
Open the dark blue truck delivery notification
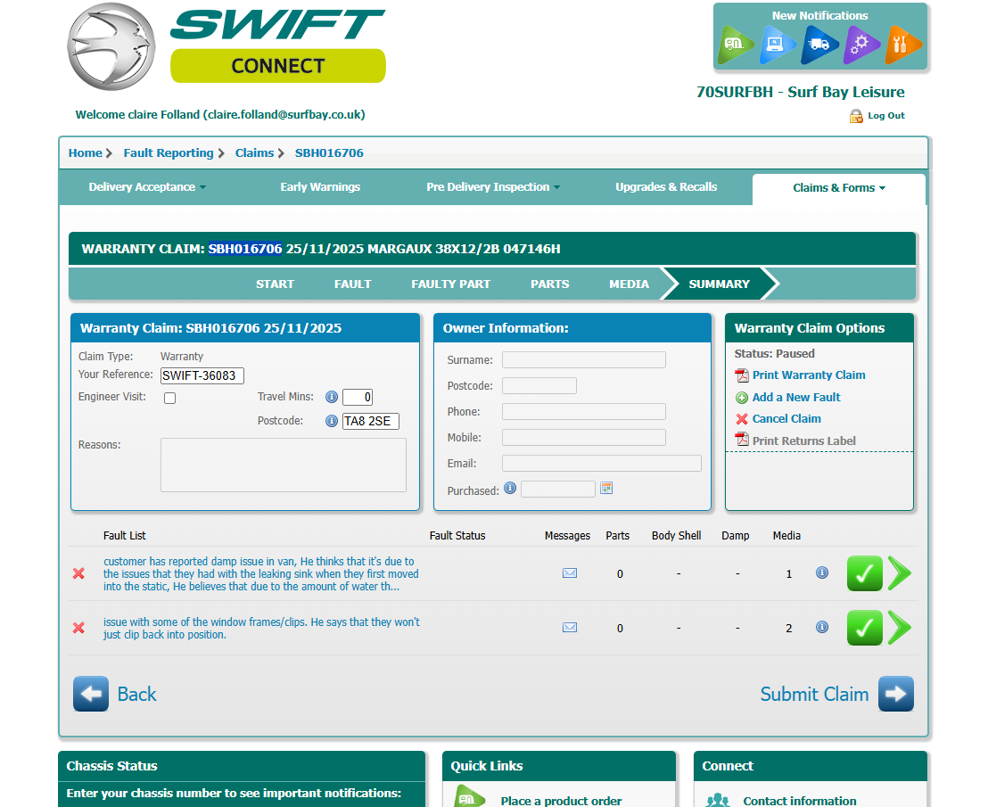tap(819, 44)
